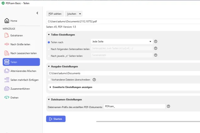Expand Erweiterte Einstellungen anzeigen
The image size is (200, 133).
tap(72, 87)
